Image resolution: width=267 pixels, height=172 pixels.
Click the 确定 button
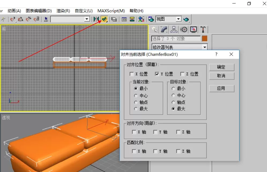221,67
